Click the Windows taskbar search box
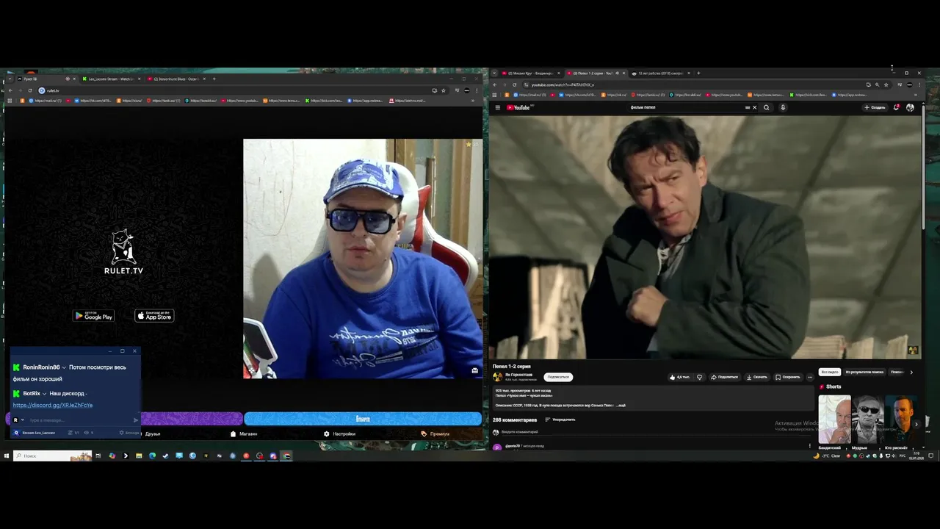 click(52, 456)
